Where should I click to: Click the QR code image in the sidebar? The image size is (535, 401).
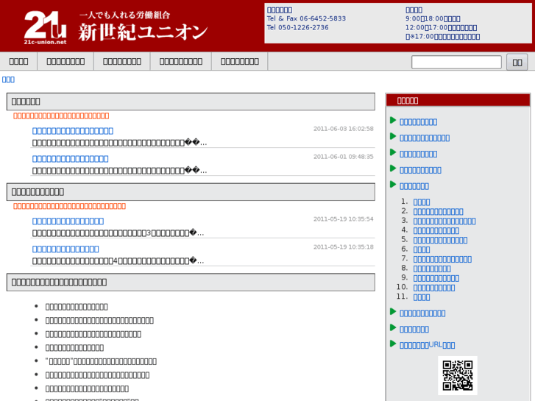tap(458, 375)
